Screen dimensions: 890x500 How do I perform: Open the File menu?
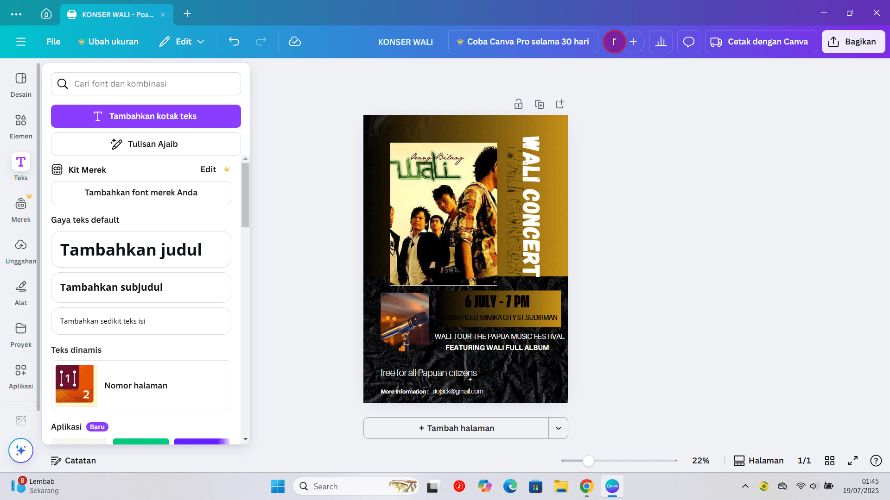click(53, 42)
